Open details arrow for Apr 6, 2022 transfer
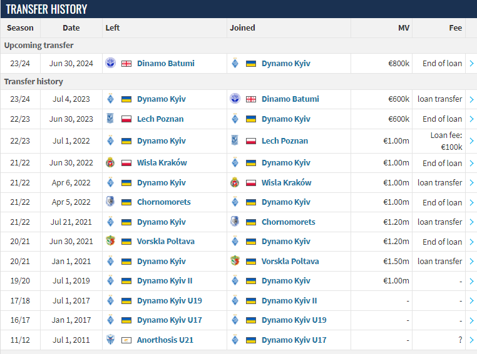The image size is (477, 354). [471, 182]
